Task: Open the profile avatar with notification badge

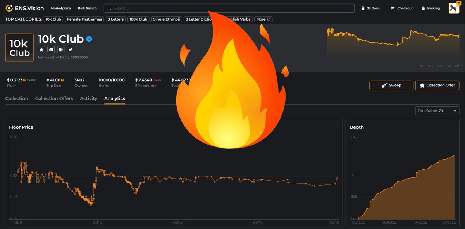Action: (454, 8)
